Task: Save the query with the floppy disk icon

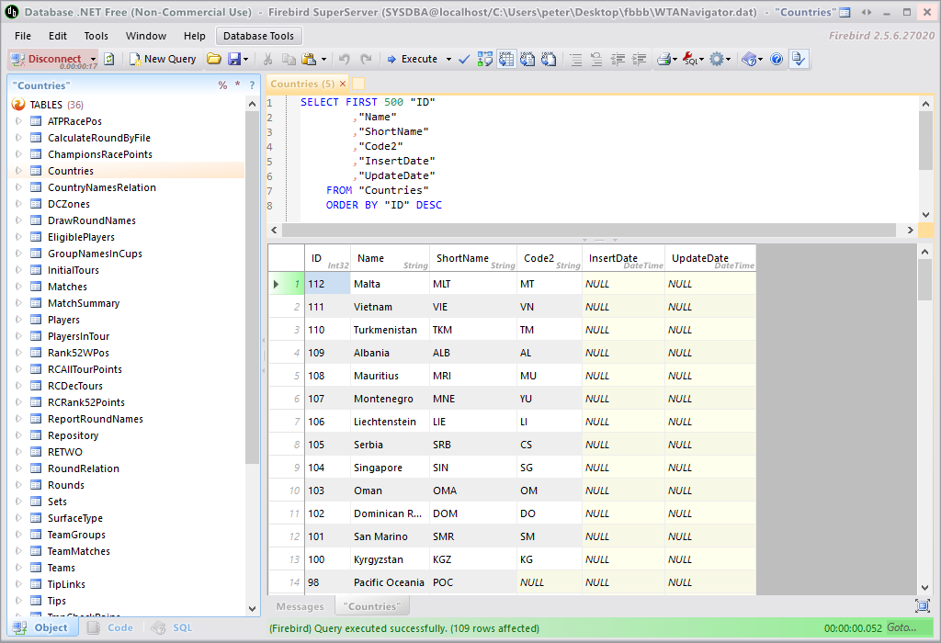Action: pos(233,59)
